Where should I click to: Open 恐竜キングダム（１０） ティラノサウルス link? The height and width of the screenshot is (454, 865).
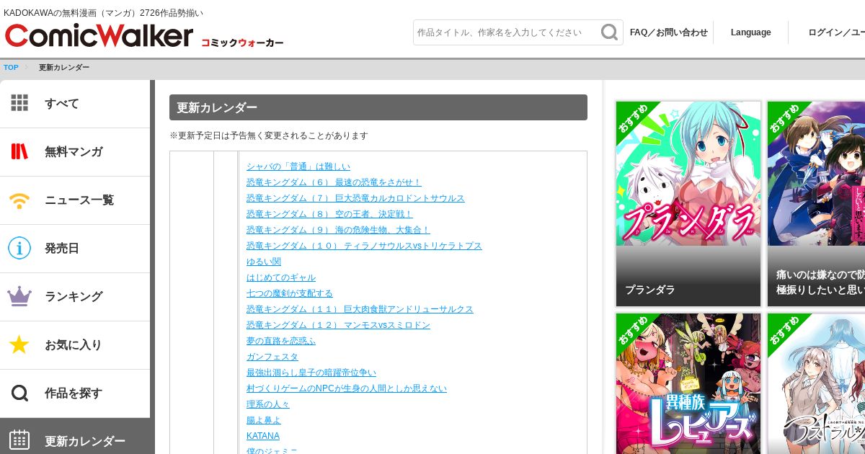pos(364,246)
